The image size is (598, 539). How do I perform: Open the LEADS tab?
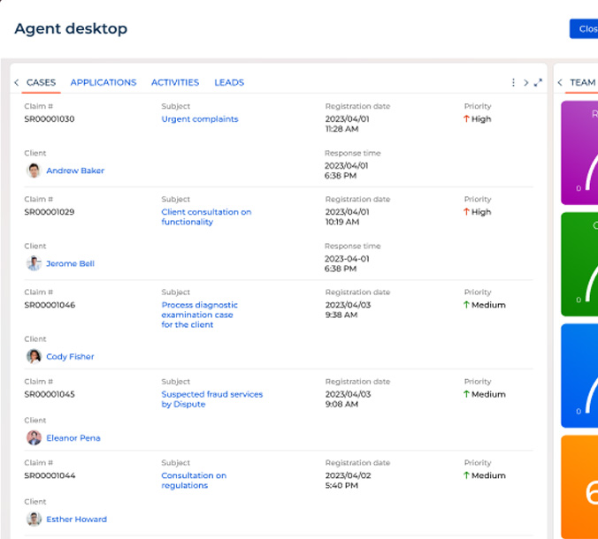[229, 83]
